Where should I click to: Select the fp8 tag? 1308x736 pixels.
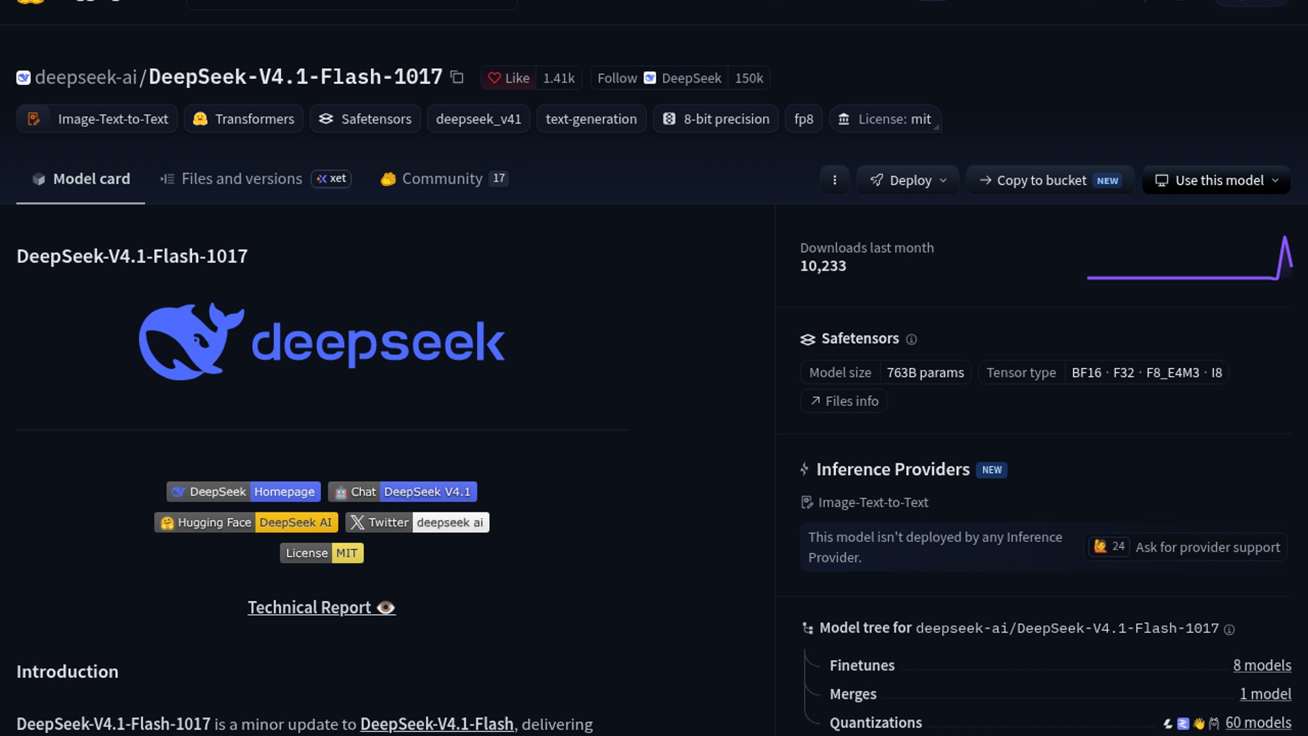coord(803,119)
